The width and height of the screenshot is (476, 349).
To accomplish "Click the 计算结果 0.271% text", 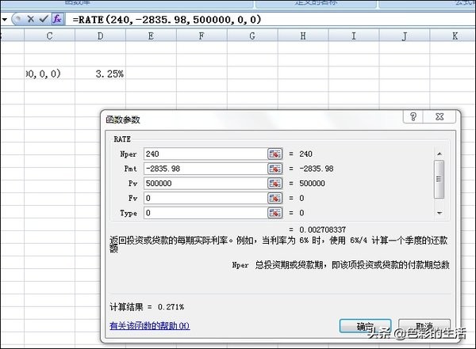I will click(147, 307).
